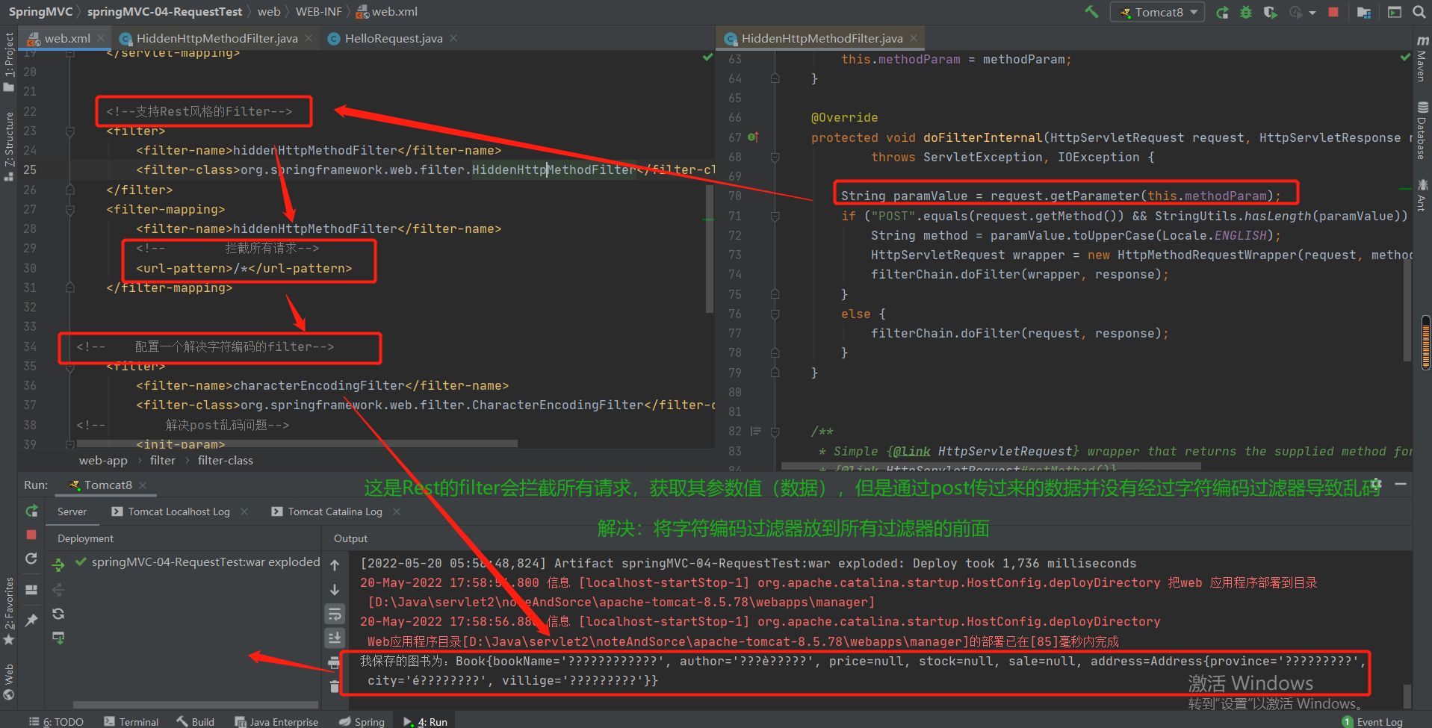Toggle Scroll to End in Output toolbar

(x=335, y=638)
